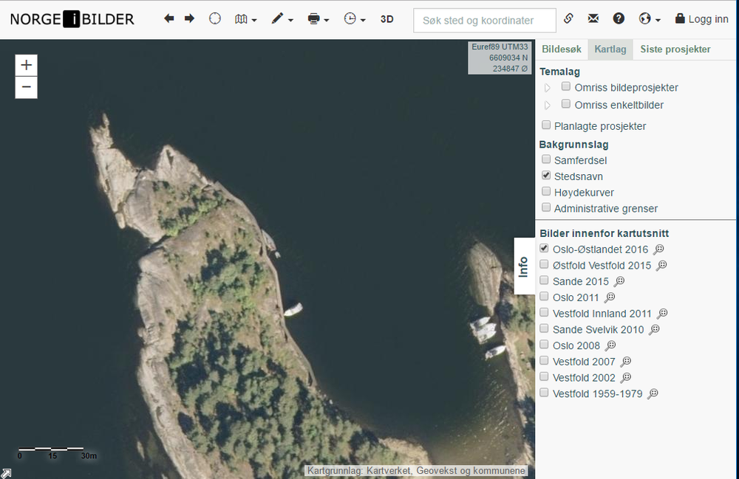Click magnifier icon beside Oslo 2011
The image size is (739, 479).
pyautogui.click(x=610, y=297)
